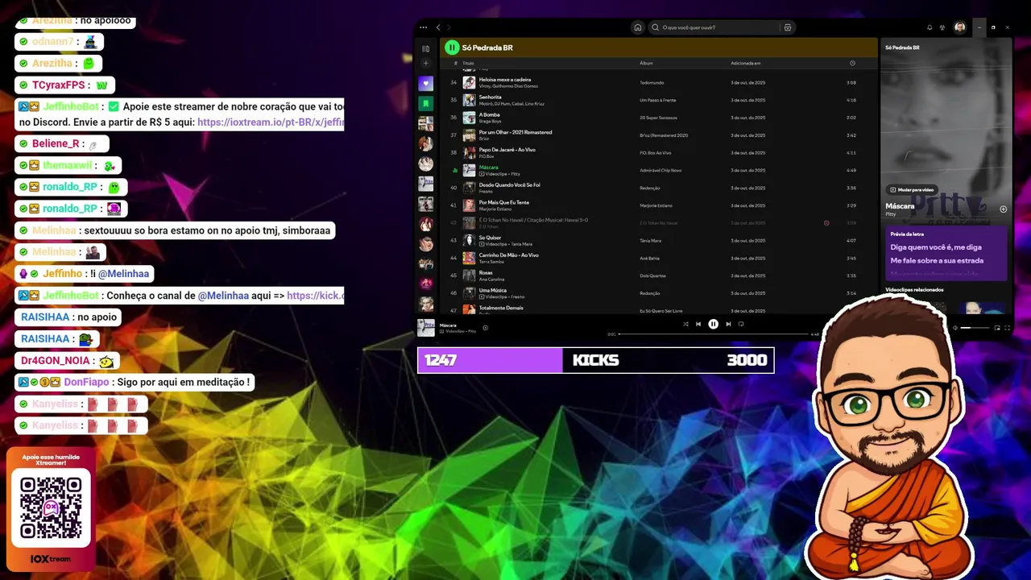
Task: Go forward with Spotify's right arrow
Action: click(449, 27)
